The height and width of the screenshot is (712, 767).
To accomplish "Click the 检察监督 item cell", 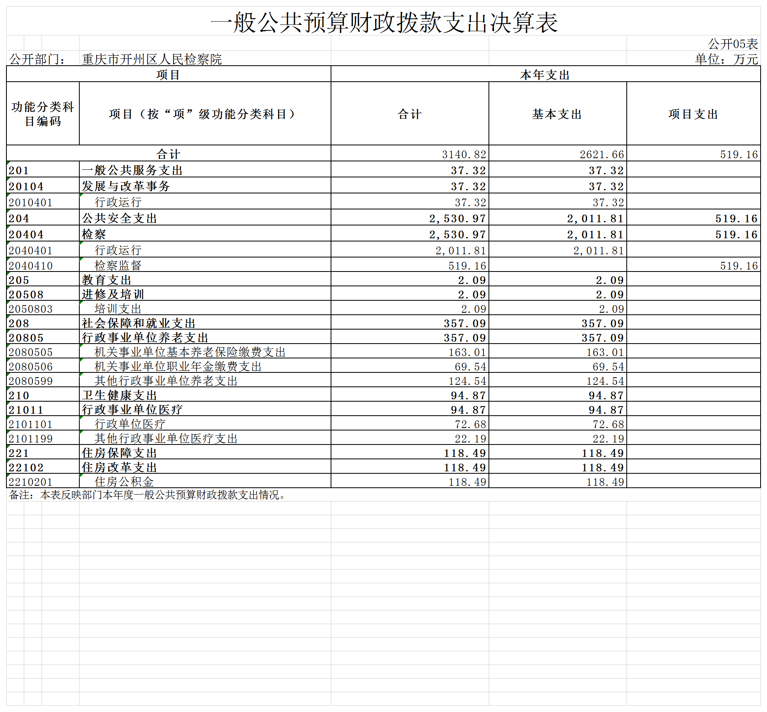I will 118,265.
